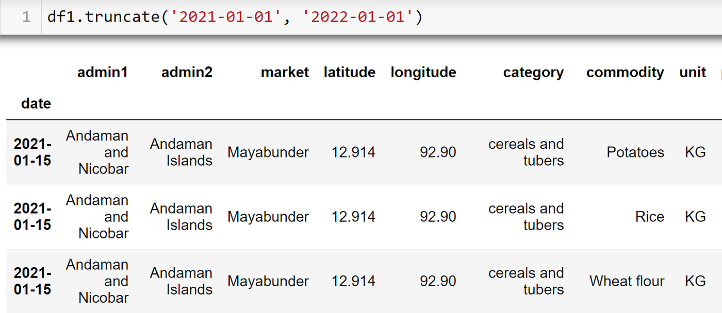Click the date index of the Potatoes row

tap(32, 152)
